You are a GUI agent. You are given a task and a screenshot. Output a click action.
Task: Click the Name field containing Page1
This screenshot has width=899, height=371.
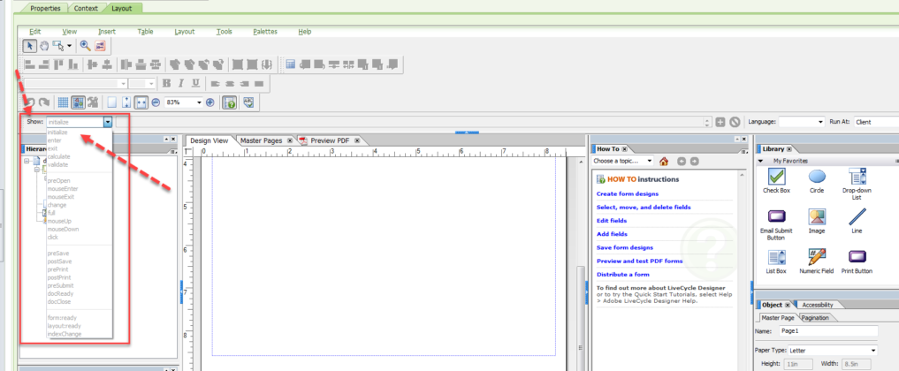click(829, 331)
